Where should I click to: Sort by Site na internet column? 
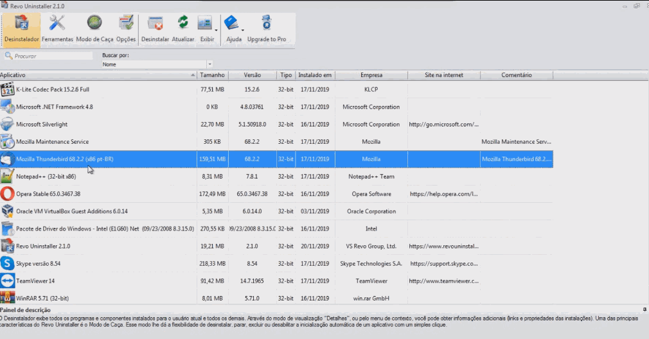[444, 75]
